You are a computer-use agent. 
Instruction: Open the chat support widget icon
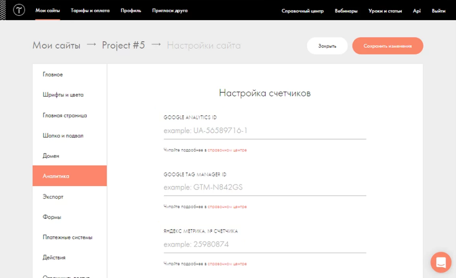(441, 262)
